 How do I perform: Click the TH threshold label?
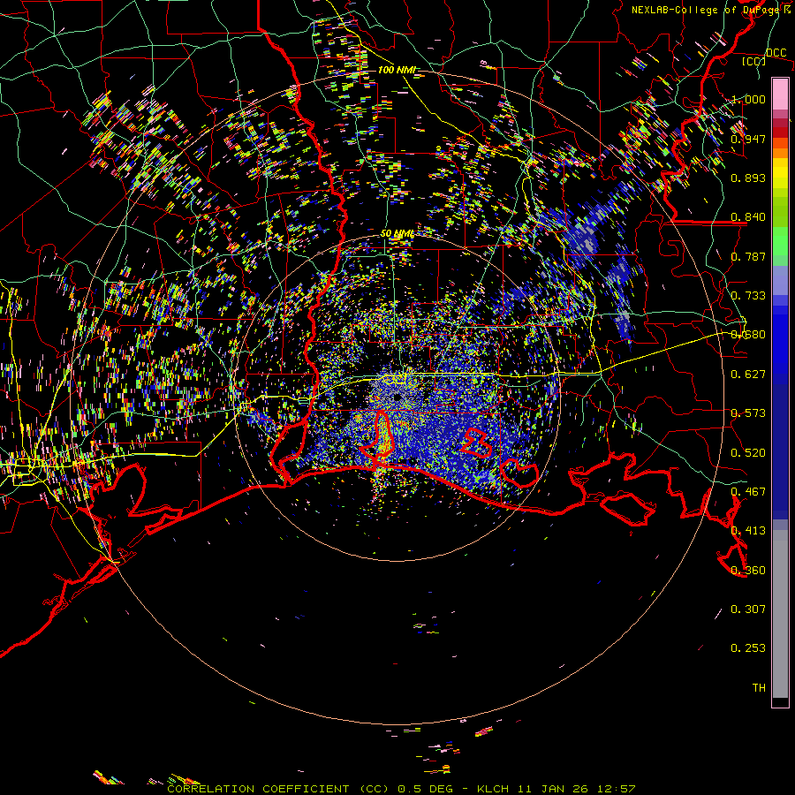tap(759, 688)
